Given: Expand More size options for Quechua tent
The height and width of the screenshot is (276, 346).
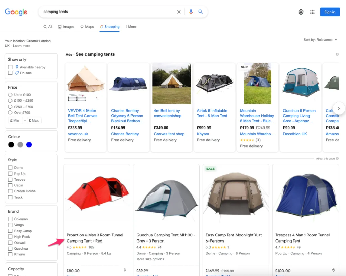Looking at the screenshot, I should coord(150,259).
